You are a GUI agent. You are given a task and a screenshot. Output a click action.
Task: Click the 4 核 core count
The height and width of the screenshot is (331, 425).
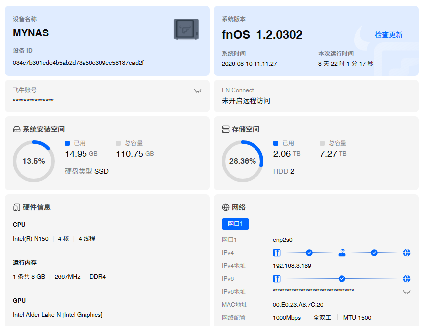64,239
